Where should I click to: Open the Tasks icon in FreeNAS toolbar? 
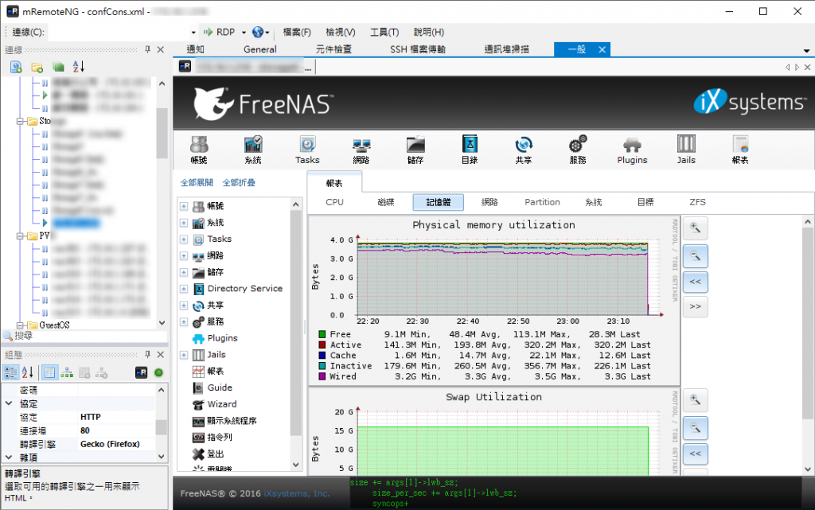click(307, 150)
